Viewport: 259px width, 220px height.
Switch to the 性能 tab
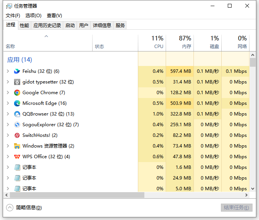coord(24,25)
